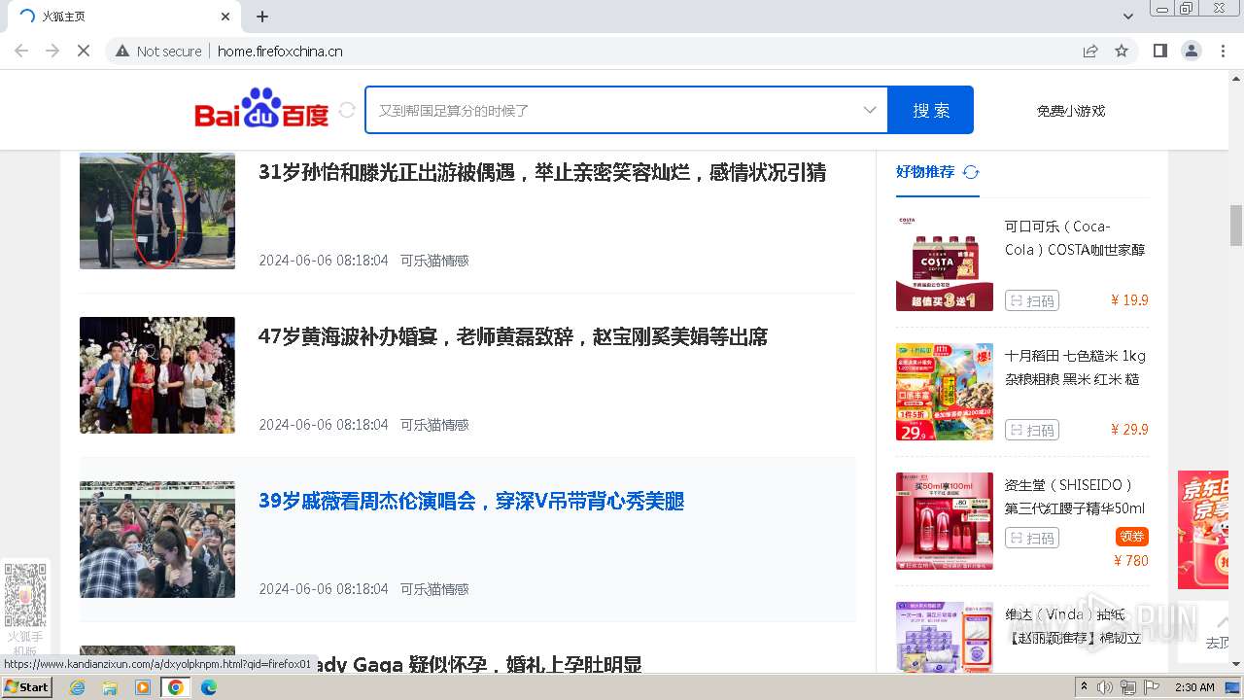This screenshot has height=700, width=1244.
Task: Open 十月稻田 七色糙米 product title
Action: coord(1075,367)
